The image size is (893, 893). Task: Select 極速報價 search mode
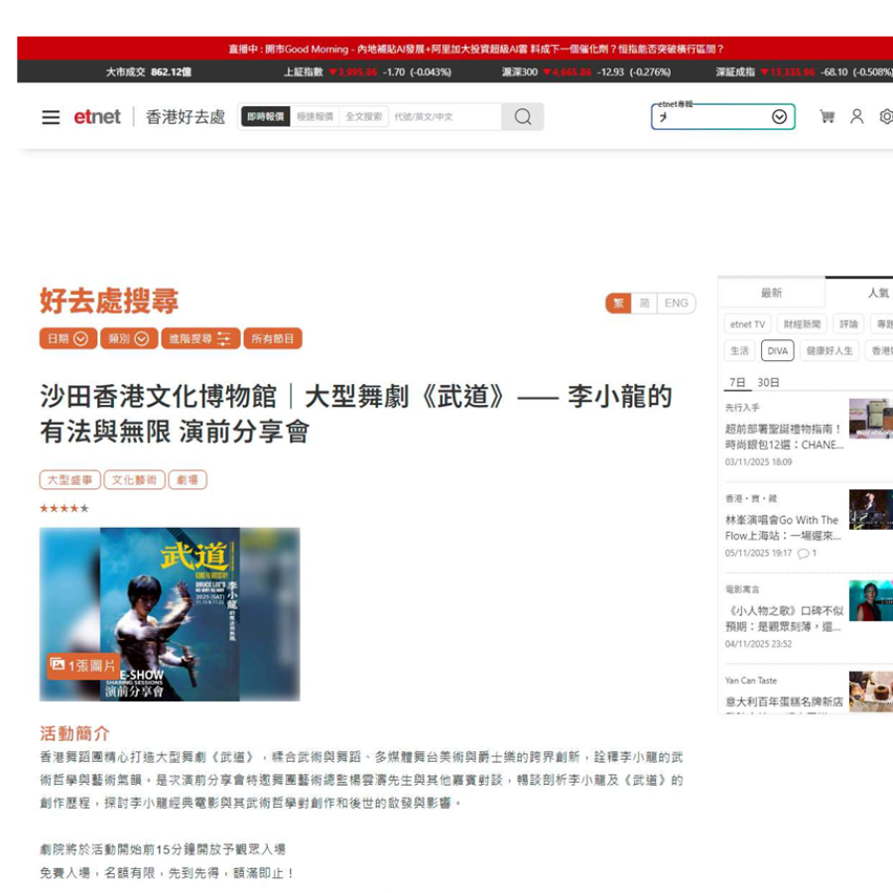click(315, 116)
